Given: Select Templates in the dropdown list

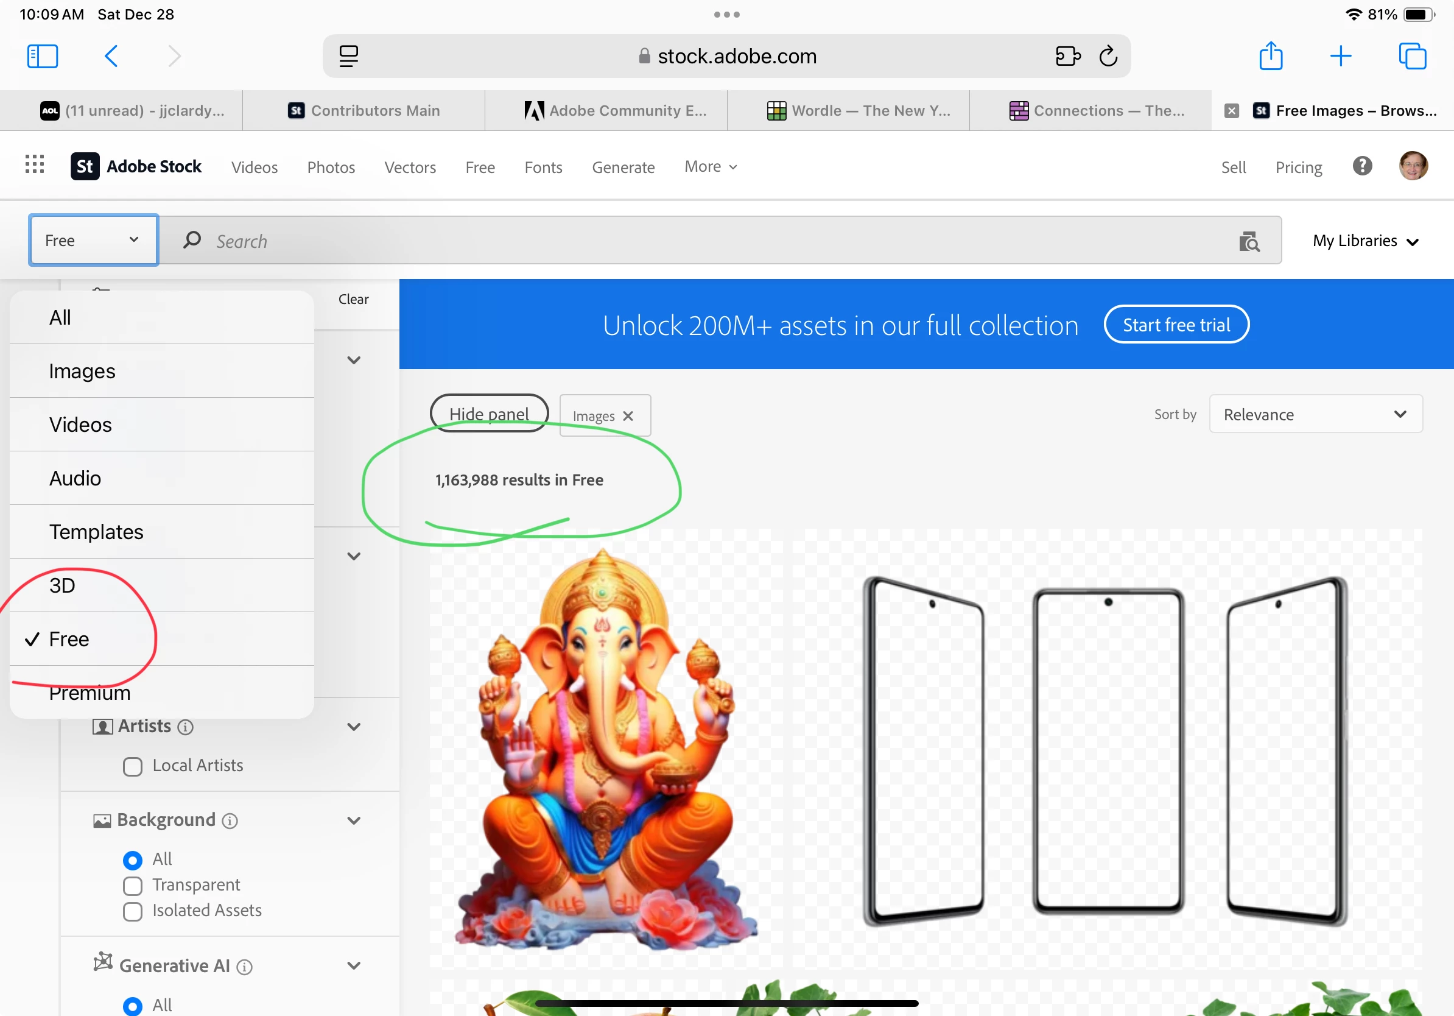Looking at the screenshot, I should point(96,531).
